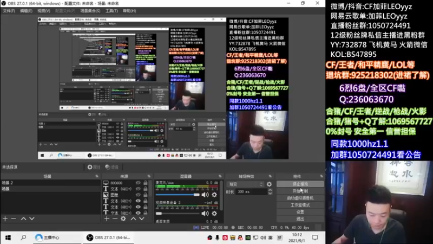Image resolution: width=433 pixels, height=244 pixels.
Task: Click the 退出 button
Action: click(300, 219)
